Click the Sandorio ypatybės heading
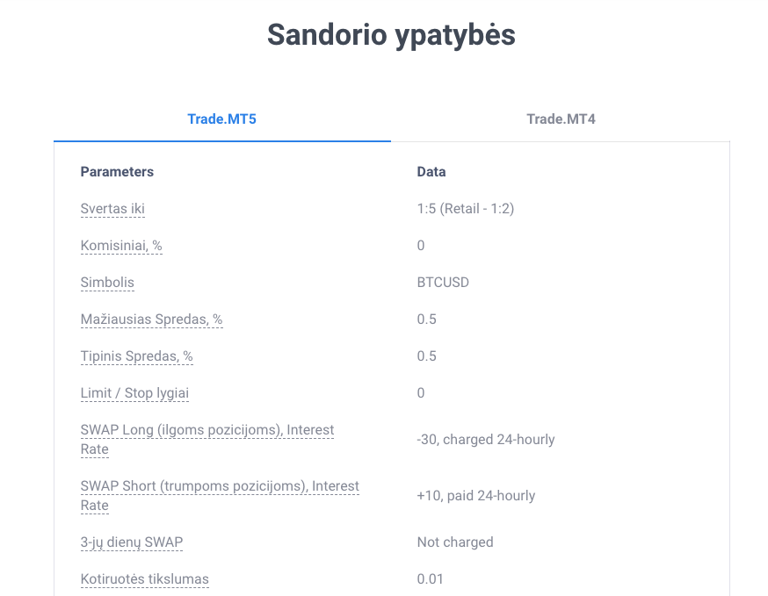Viewport: 768px width, 596px height. coord(391,35)
